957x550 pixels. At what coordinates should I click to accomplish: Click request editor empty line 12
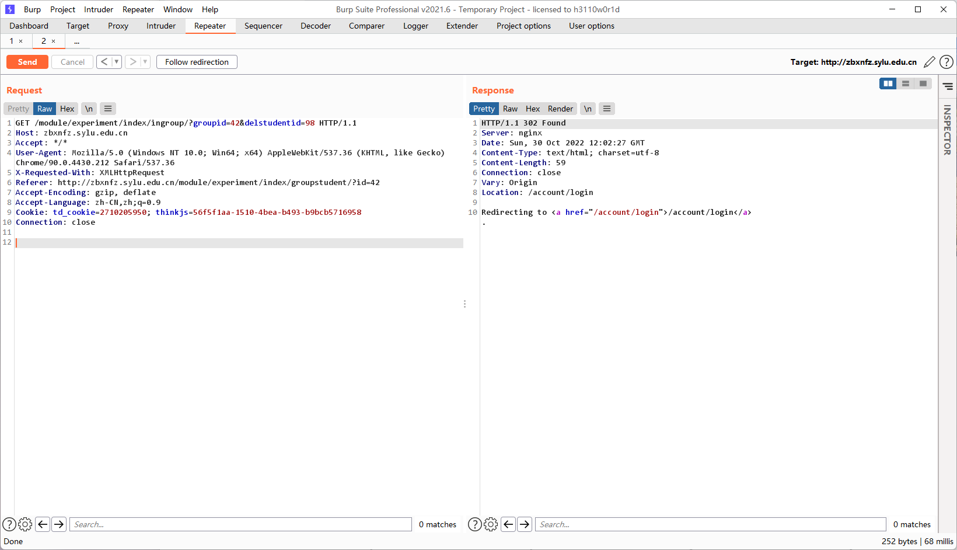pyautogui.click(x=239, y=242)
